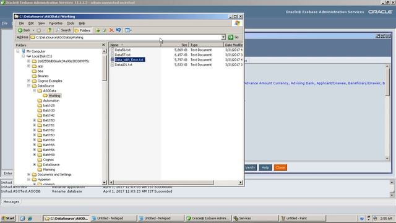Expand Documents and Settings folder node
The width and height of the screenshot is (396, 223).
pyautogui.click(x=29, y=175)
